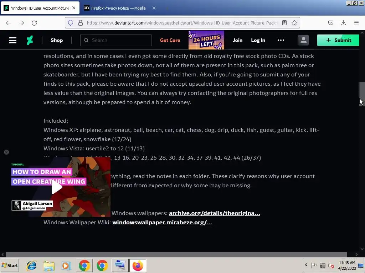The image size is (365, 273).
Task: Close the Windows HD User Account Picture tab
Action: [x=74, y=8]
